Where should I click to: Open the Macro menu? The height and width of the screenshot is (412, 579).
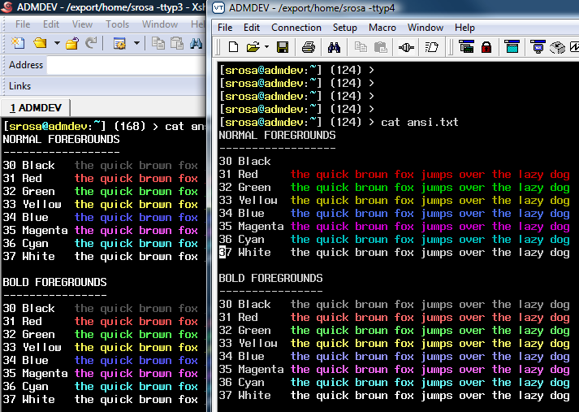(x=382, y=27)
